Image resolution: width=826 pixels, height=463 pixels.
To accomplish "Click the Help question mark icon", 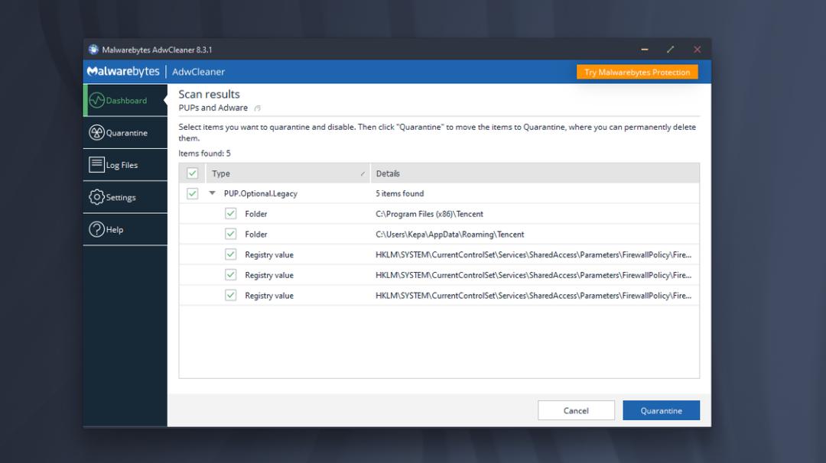I will 97,229.
